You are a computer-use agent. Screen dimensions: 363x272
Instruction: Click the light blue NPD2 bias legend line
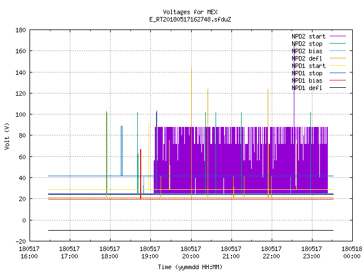coord(337,50)
